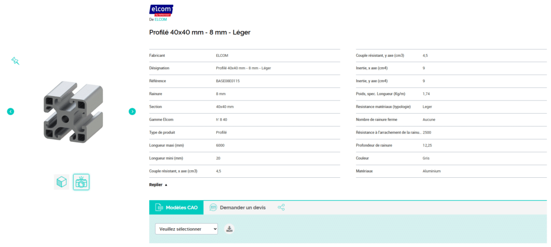
Task: Click the Modèles CAO document icon
Action: [x=159, y=207]
